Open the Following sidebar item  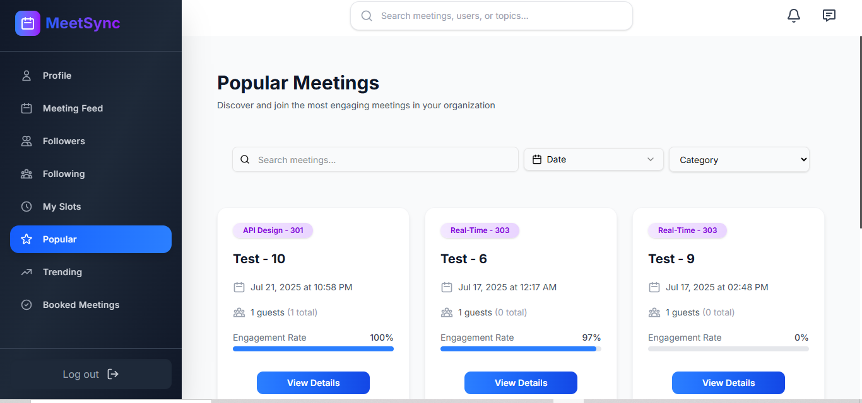pyautogui.click(x=63, y=174)
